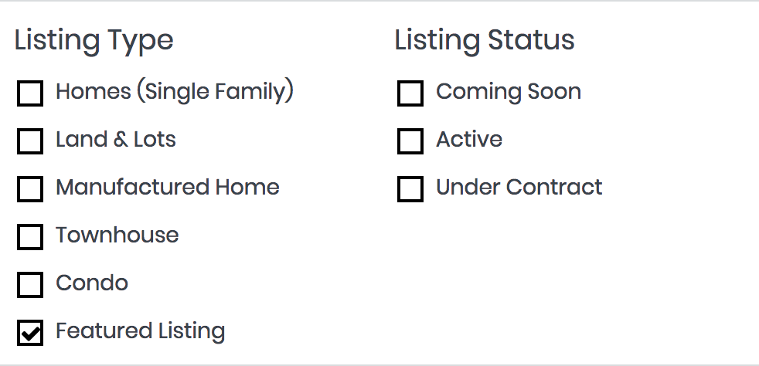Click the "Townhouse" label text
This screenshot has height=366, width=759.
click(117, 236)
